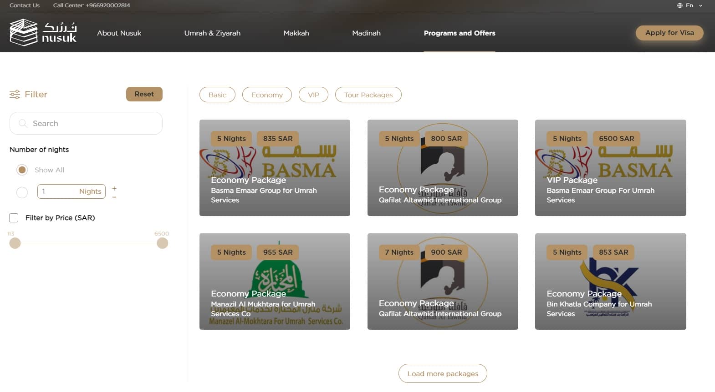Increase nights with the plus icon
Image resolution: width=715 pixels, height=392 pixels.
tap(114, 188)
